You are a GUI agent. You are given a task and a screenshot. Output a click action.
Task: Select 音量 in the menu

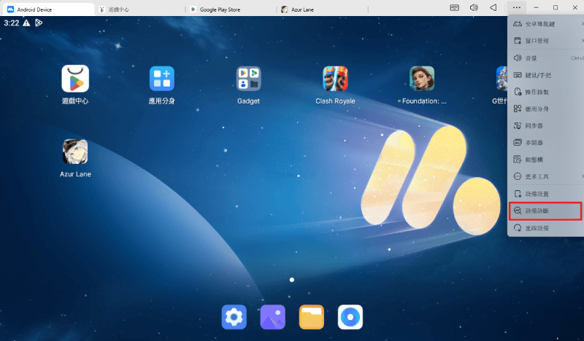pyautogui.click(x=546, y=58)
